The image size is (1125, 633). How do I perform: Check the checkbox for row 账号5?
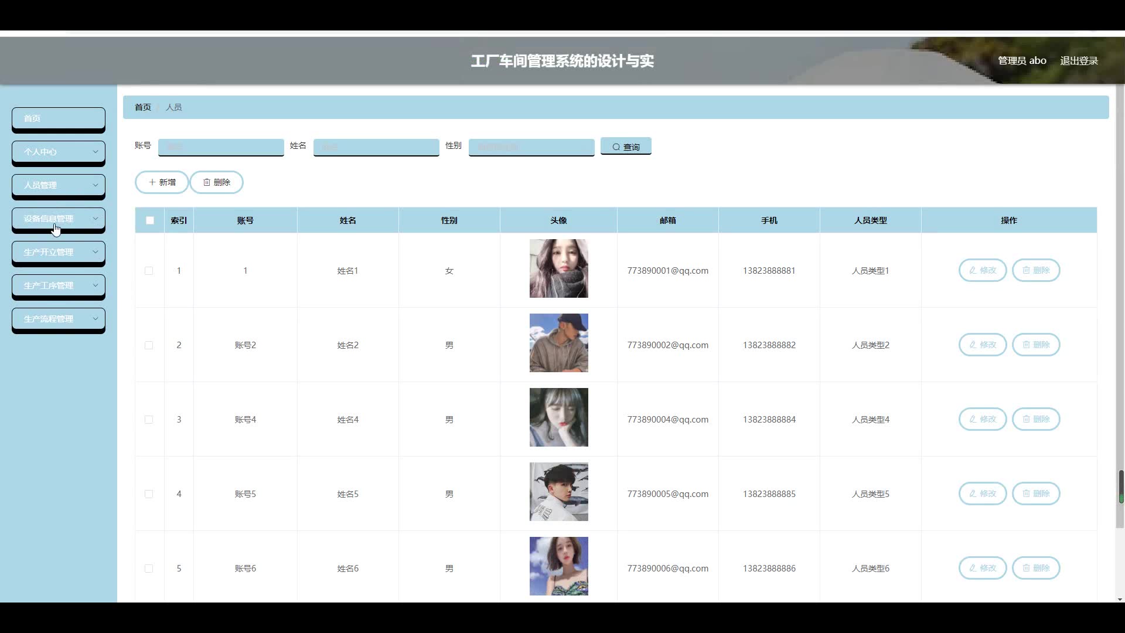(x=149, y=494)
